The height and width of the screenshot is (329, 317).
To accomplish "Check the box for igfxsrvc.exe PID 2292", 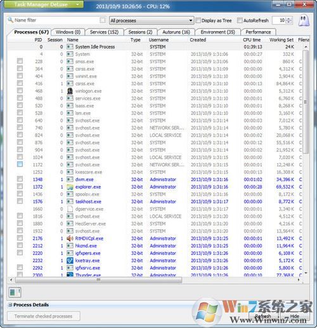I will click(x=20, y=267).
